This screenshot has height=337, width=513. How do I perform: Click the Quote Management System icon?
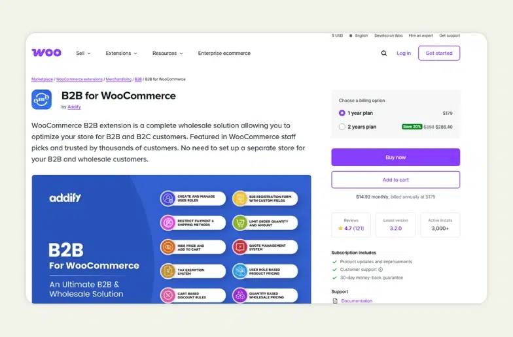[x=239, y=247]
